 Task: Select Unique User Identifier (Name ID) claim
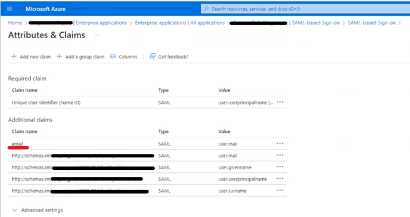point(46,103)
